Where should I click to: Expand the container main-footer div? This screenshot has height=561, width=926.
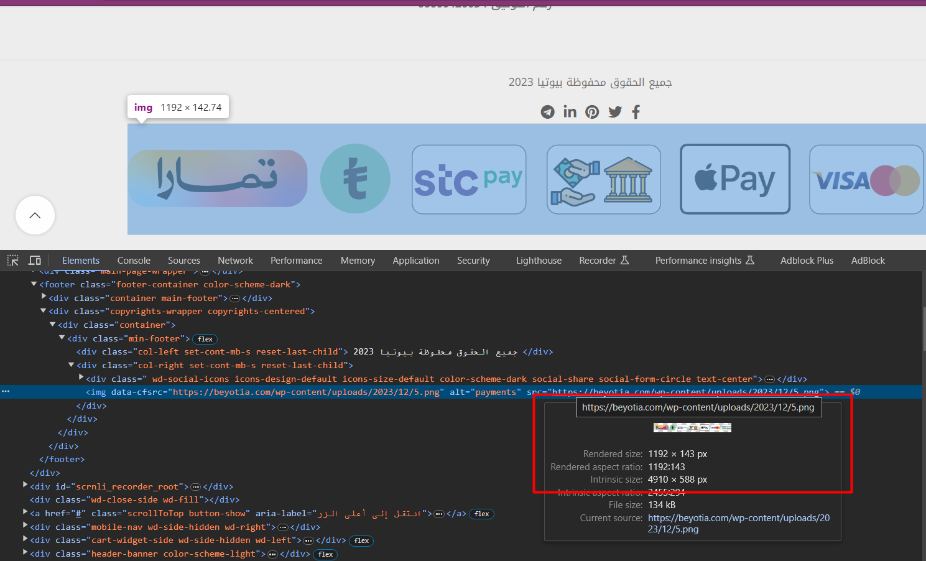[44, 297]
